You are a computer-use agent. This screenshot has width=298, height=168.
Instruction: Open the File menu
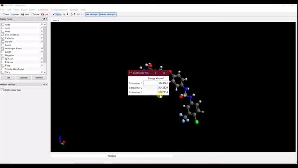tap(2, 10)
